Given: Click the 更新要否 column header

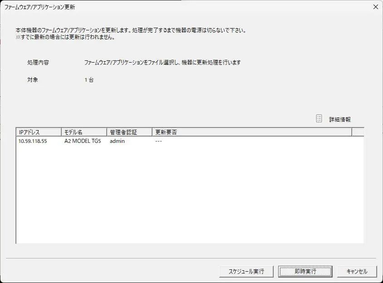Looking at the screenshot, I should point(252,132).
